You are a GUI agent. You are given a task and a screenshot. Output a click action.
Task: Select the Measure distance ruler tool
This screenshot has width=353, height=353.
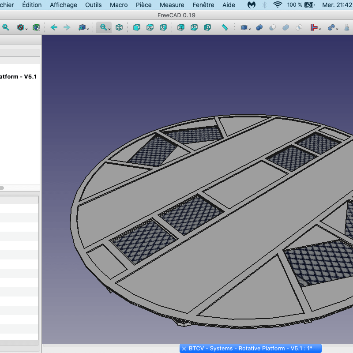tap(225, 27)
